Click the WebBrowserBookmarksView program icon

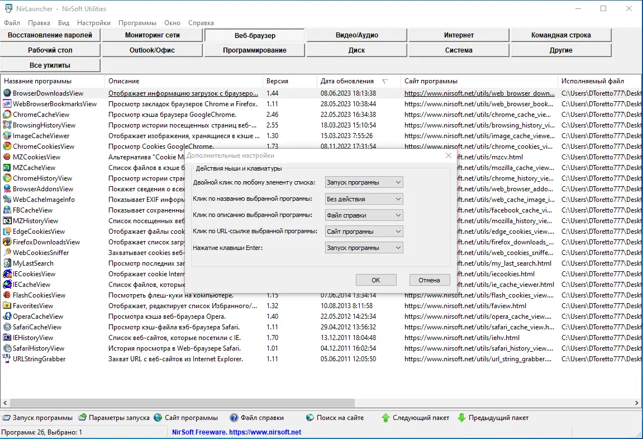click(x=7, y=104)
